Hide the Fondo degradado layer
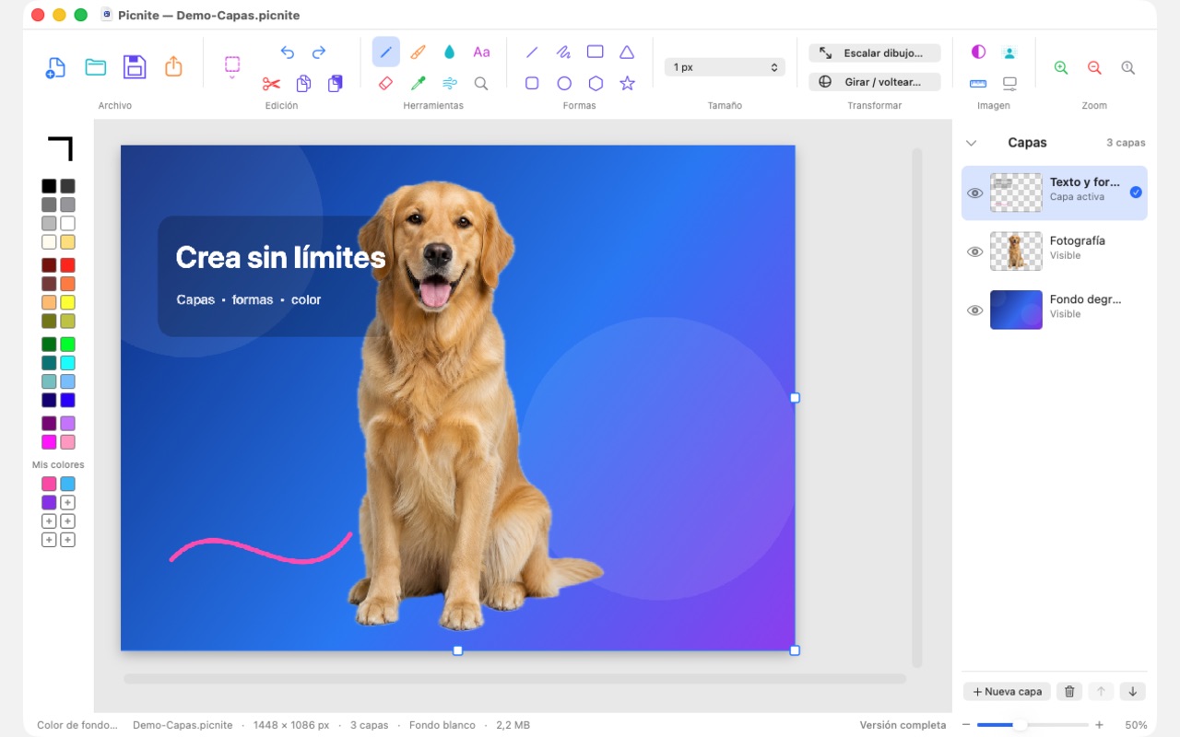The image size is (1180, 737). click(x=974, y=310)
